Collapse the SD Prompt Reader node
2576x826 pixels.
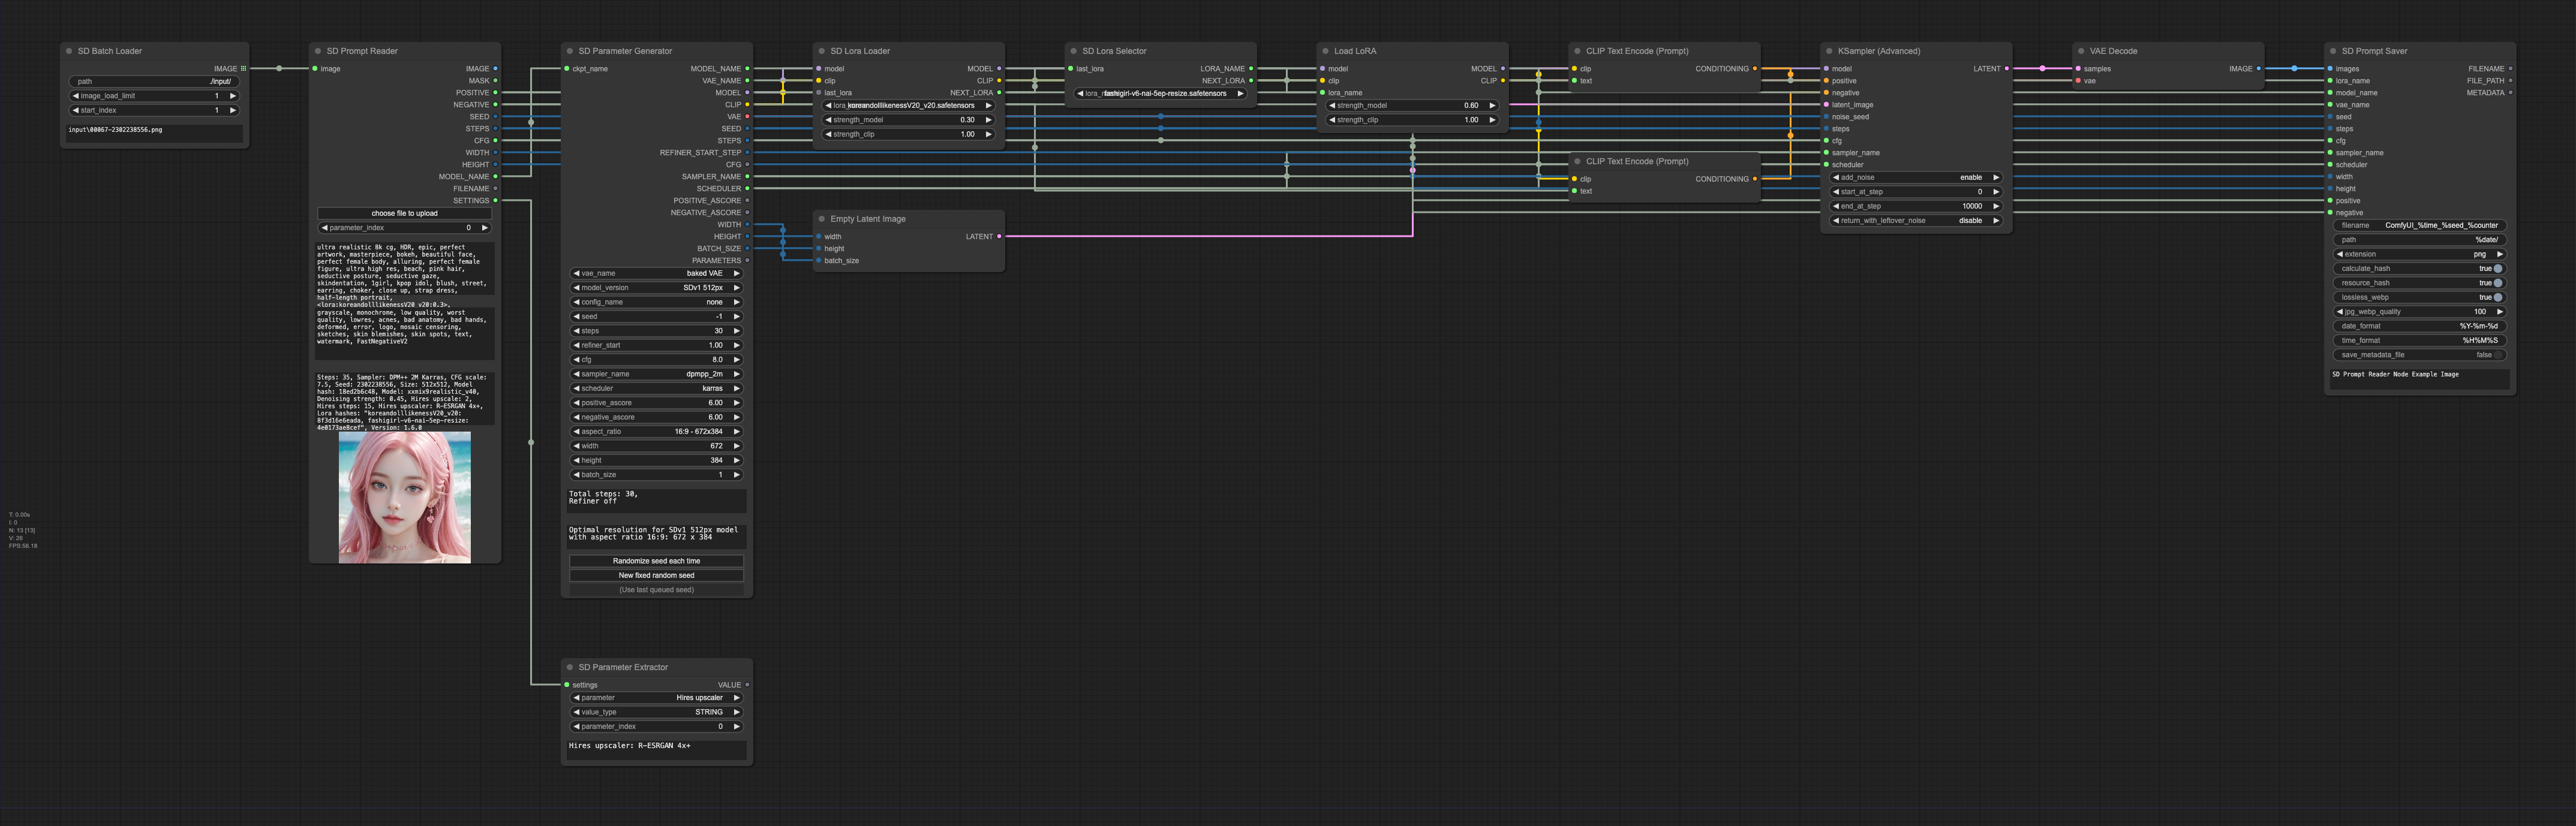(318, 51)
